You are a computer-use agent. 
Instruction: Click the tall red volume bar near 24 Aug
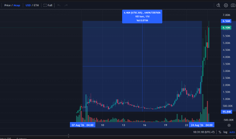tap(208, 111)
